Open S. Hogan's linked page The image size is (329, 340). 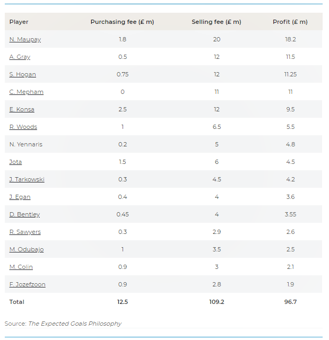(x=23, y=74)
